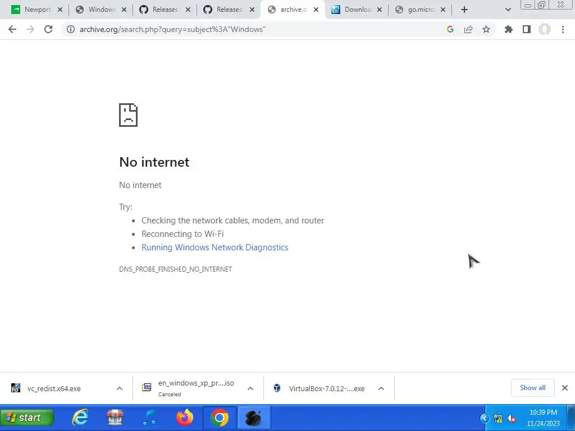
Task: Expand options for canceled Windows XP iso
Action: point(250,388)
